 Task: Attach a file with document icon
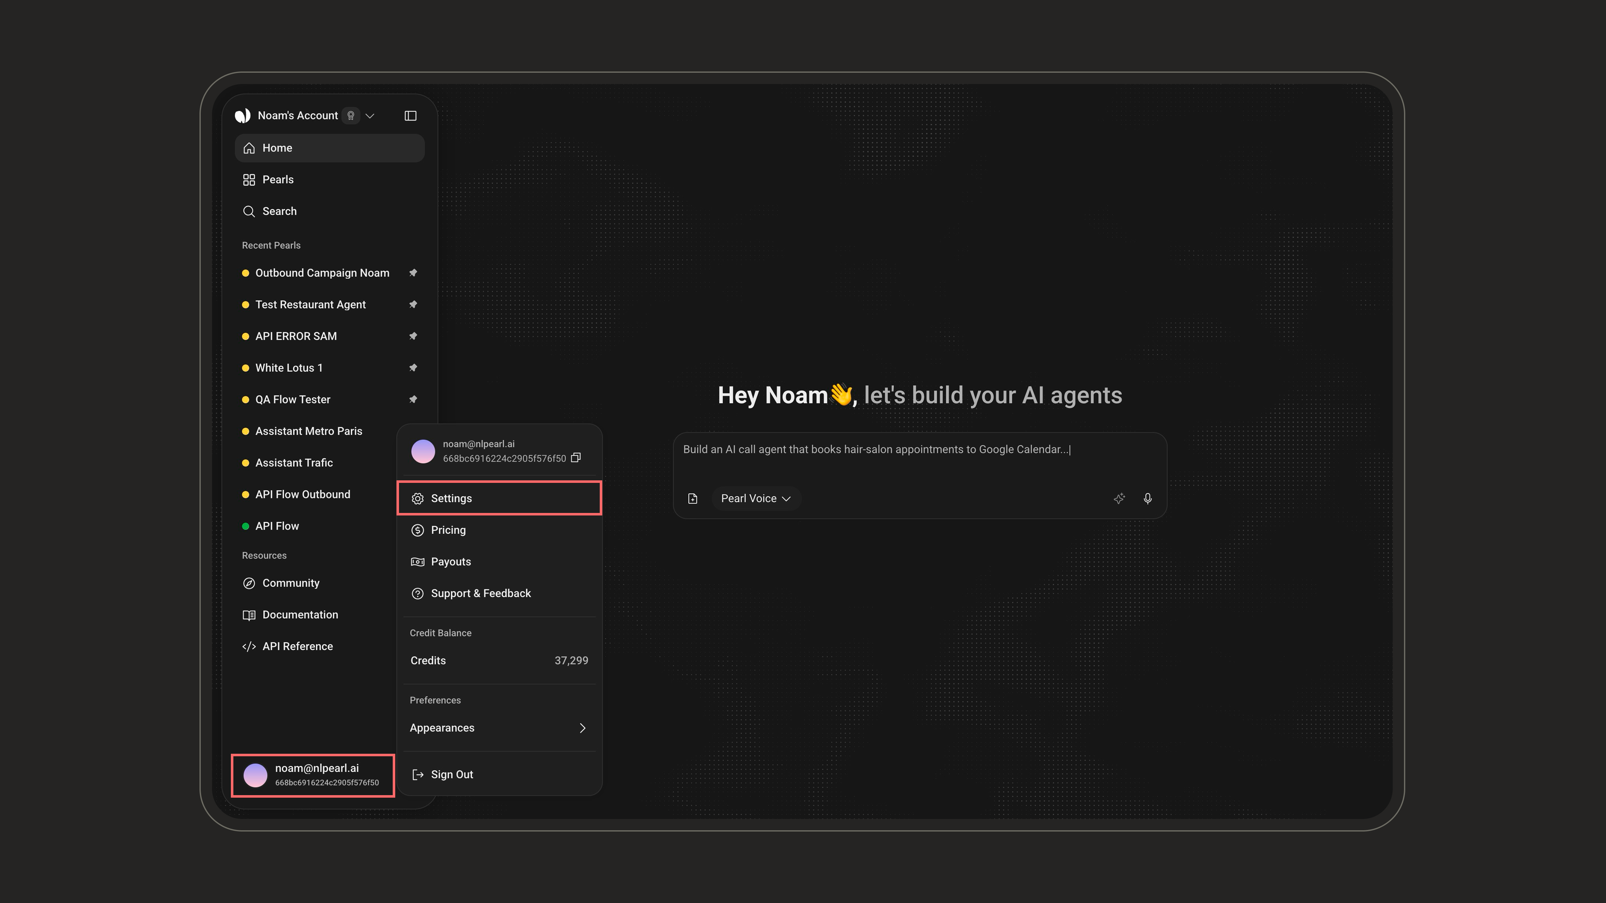tap(692, 499)
